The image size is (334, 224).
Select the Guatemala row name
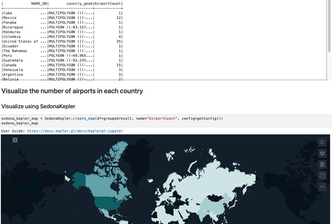pyautogui.click(x=13, y=60)
